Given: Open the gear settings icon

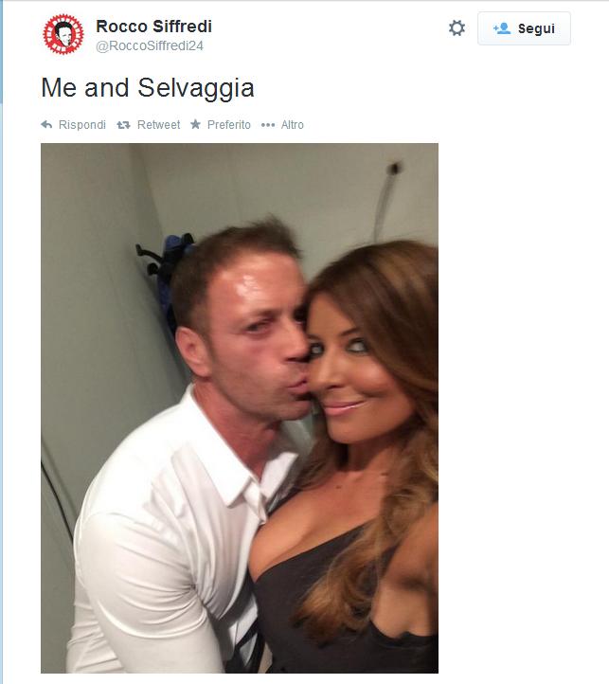Looking at the screenshot, I should [x=457, y=27].
